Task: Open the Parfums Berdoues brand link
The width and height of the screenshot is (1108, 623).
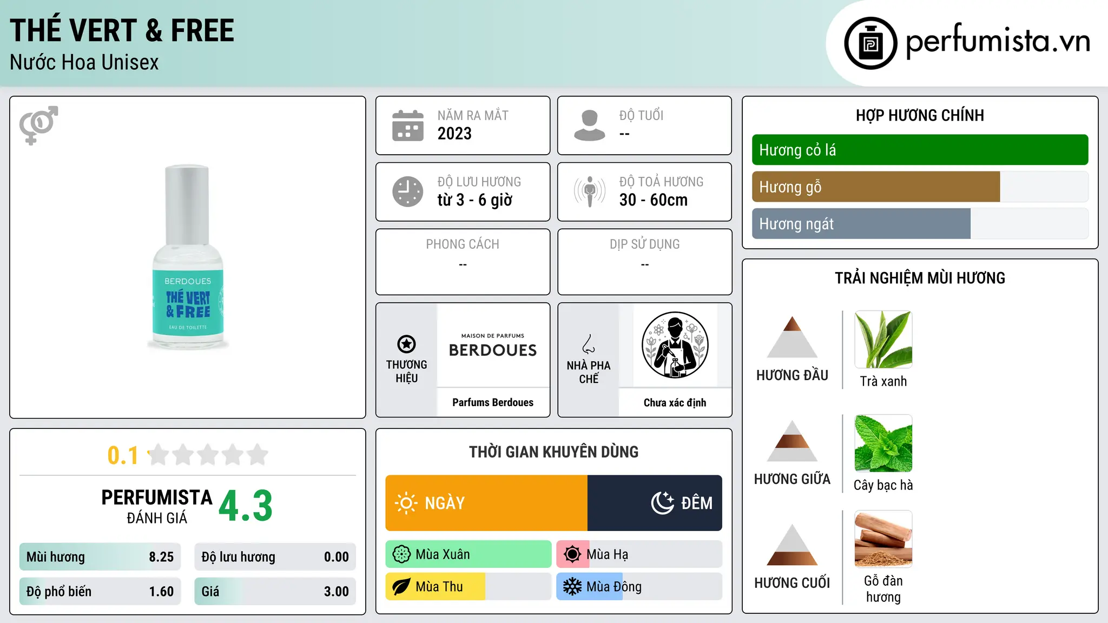Action: [x=493, y=402]
